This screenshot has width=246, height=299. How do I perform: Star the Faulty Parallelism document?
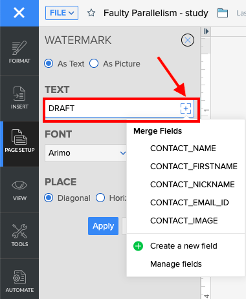pos(91,13)
